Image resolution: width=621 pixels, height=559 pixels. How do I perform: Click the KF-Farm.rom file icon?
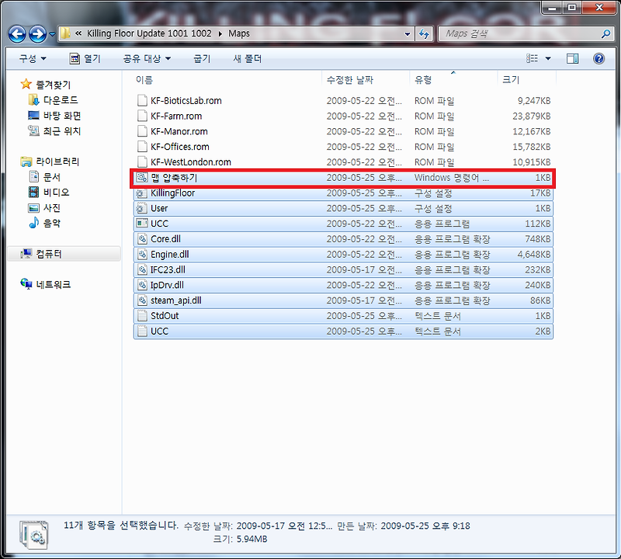click(142, 116)
